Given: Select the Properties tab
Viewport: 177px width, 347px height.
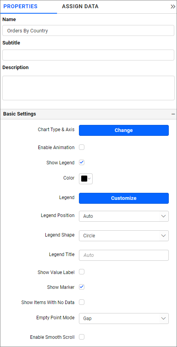Looking at the screenshot, I should point(20,7).
